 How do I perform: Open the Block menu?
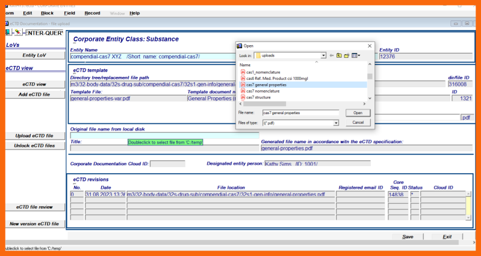coord(47,13)
